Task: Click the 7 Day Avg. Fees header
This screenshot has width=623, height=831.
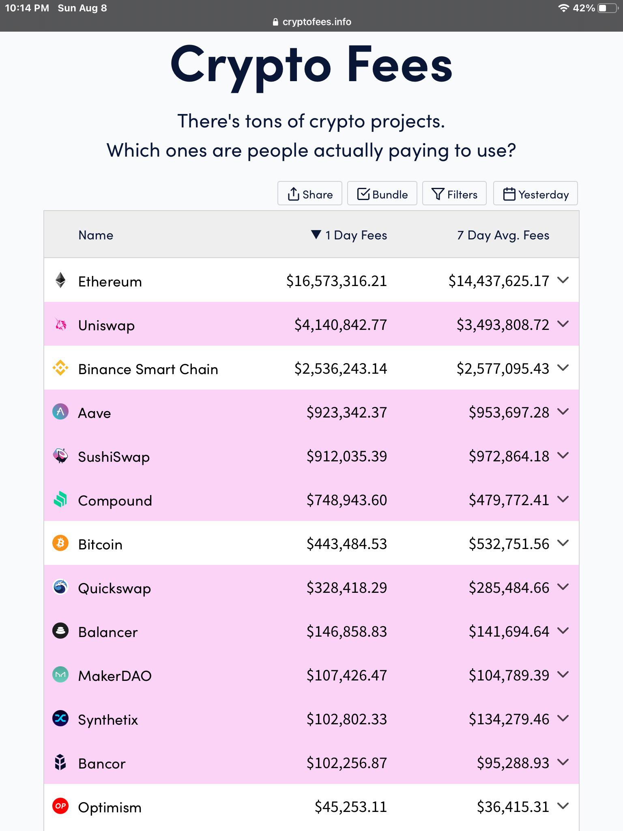Action: 503,235
